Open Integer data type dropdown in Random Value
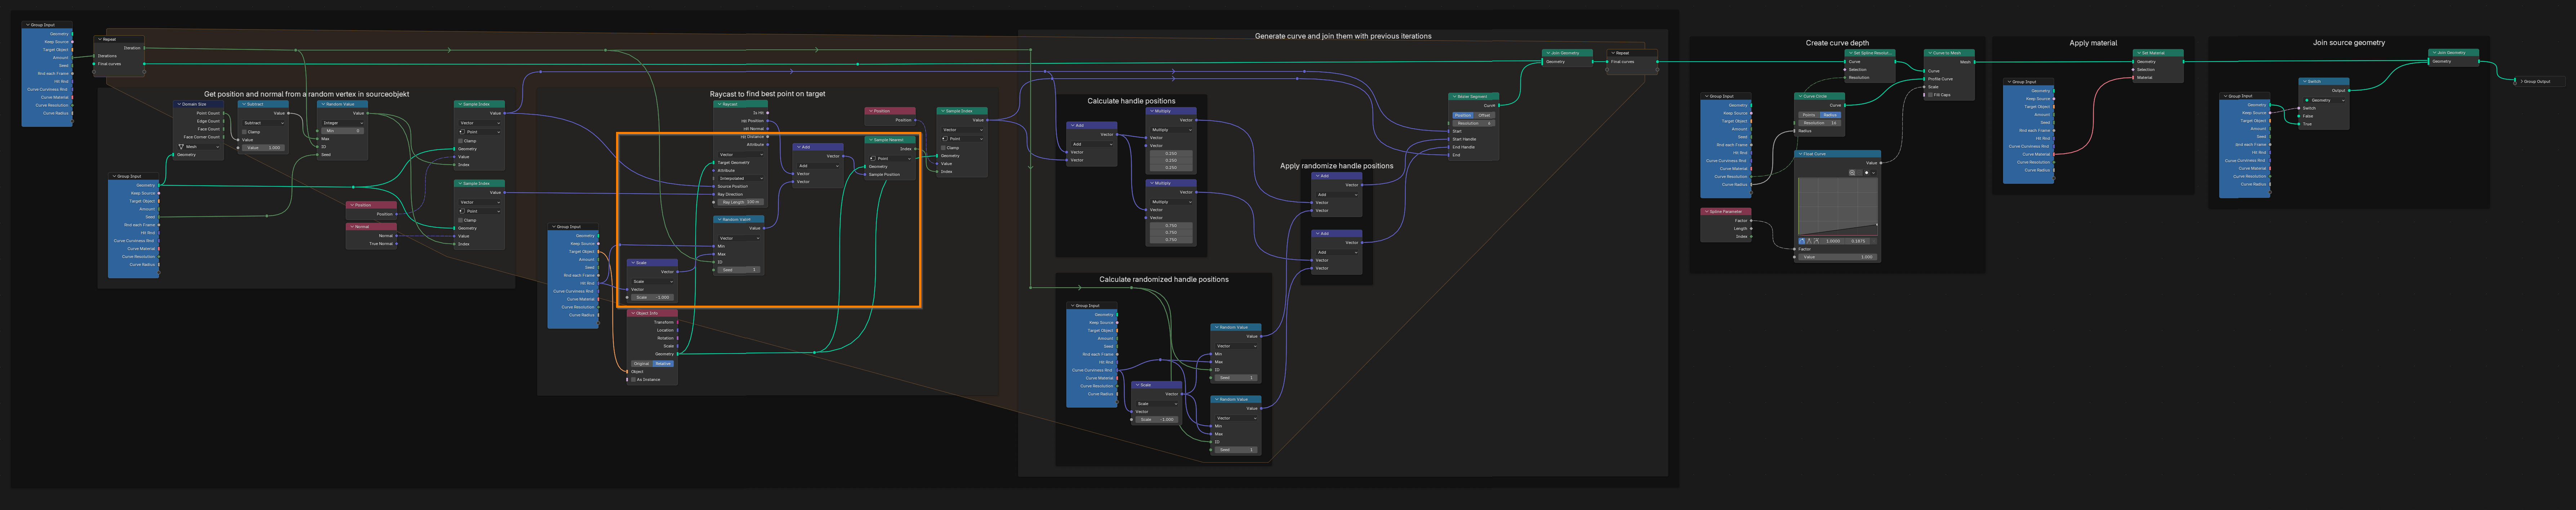The height and width of the screenshot is (510, 2576). [x=343, y=123]
